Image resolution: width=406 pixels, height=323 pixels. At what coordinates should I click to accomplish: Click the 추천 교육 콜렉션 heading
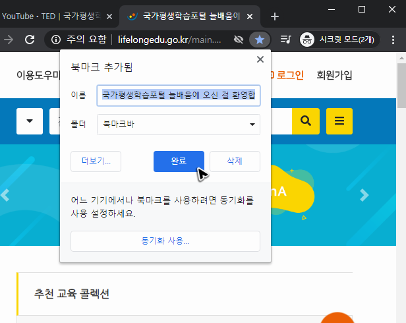pyautogui.click(x=72, y=294)
